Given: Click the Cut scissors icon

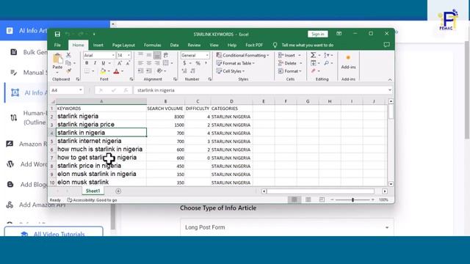Looking at the screenshot, I should (68, 55).
